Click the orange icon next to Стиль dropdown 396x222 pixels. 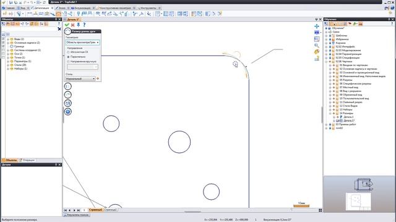click(98, 78)
